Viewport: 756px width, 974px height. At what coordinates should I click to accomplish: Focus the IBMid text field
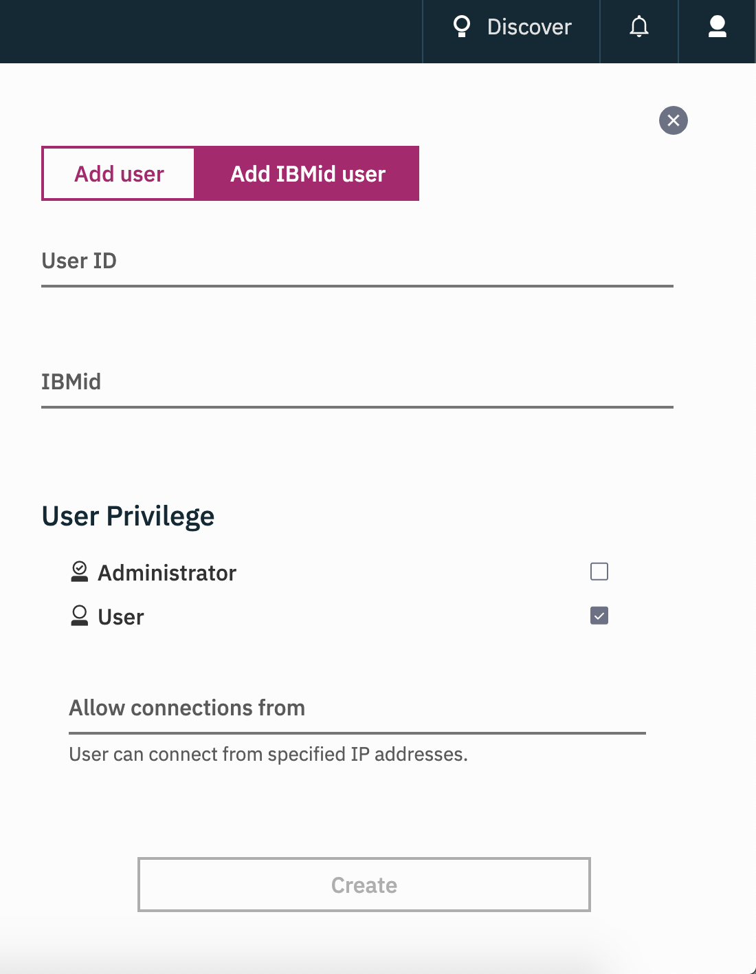click(357, 382)
